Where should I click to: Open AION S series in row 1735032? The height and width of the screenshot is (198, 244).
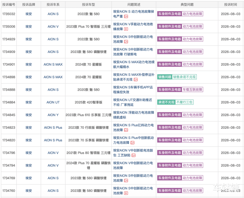coord(53,14)
